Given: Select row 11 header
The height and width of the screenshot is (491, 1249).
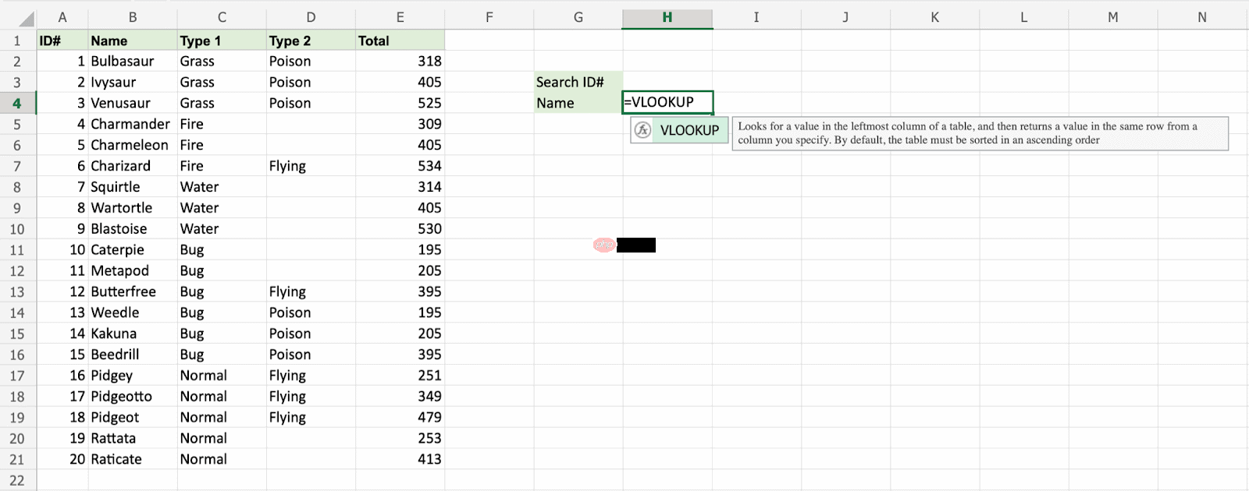Looking at the screenshot, I should tap(17, 250).
